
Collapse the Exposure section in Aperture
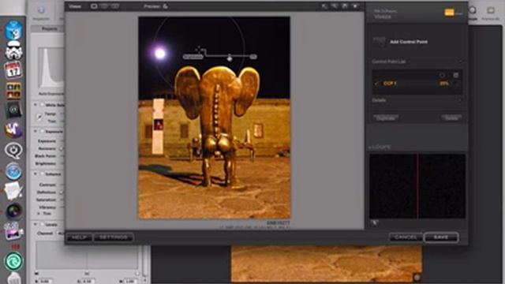(x=36, y=132)
